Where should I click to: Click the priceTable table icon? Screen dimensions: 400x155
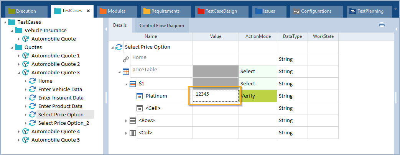point(126,72)
